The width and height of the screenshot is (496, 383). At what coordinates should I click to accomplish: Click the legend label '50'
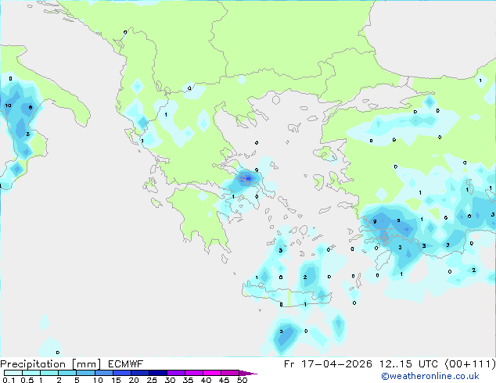[243, 380]
